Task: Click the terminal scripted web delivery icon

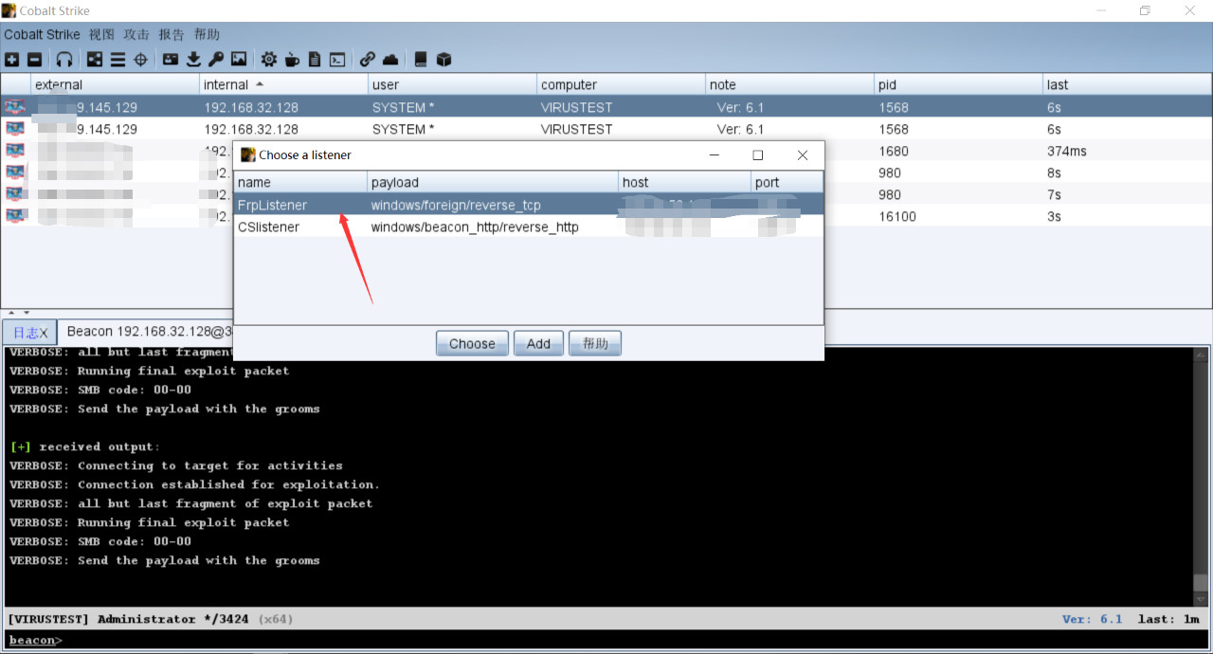Action: [x=337, y=59]
